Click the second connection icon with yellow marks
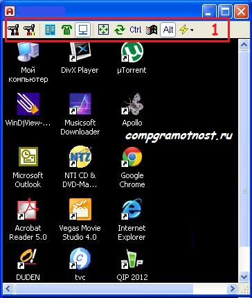Viewport: 252px width, 298px height. (x=29, y=30)
